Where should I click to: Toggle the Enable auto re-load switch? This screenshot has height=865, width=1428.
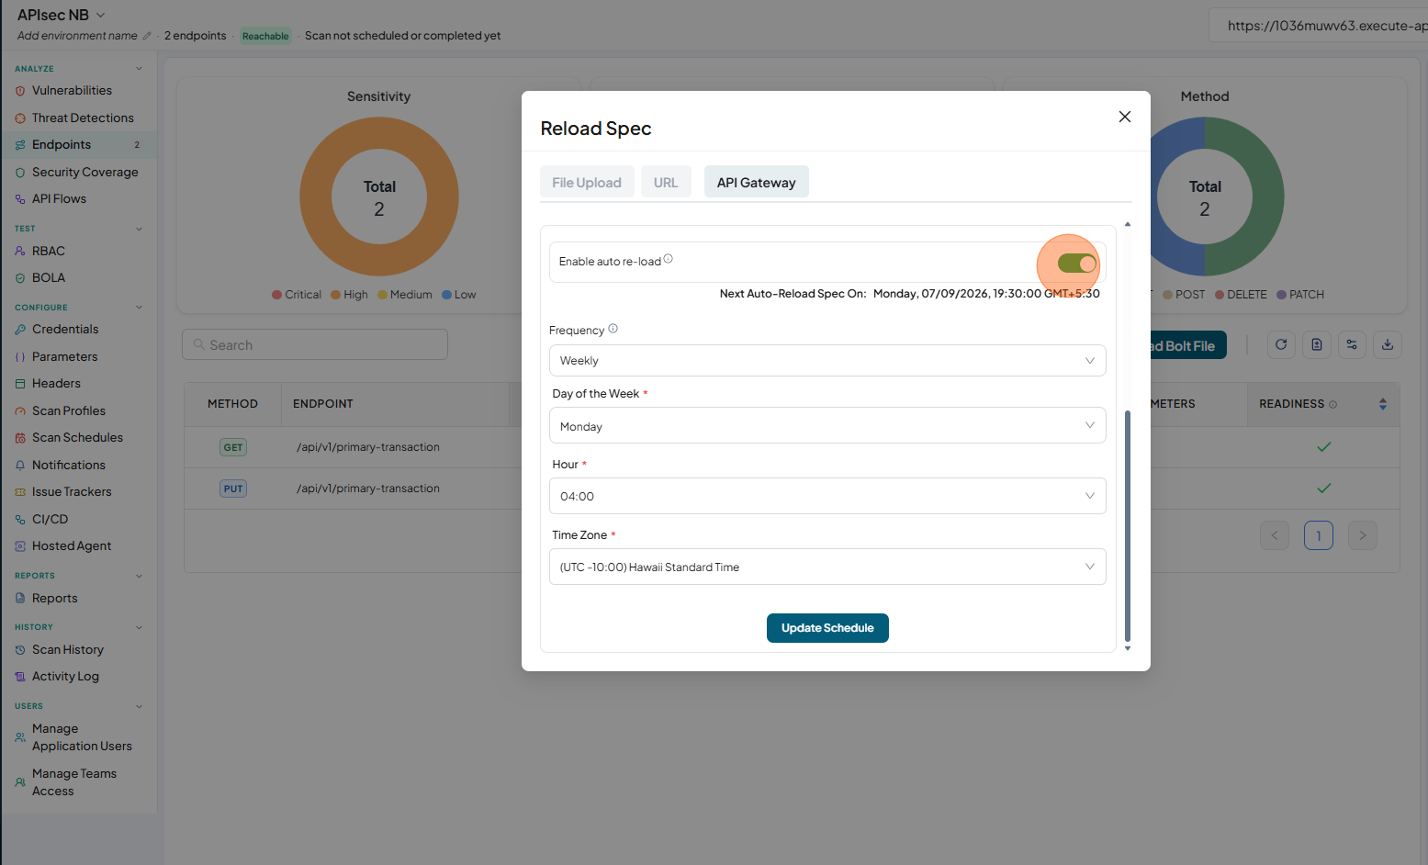(x=1077, y=264)
